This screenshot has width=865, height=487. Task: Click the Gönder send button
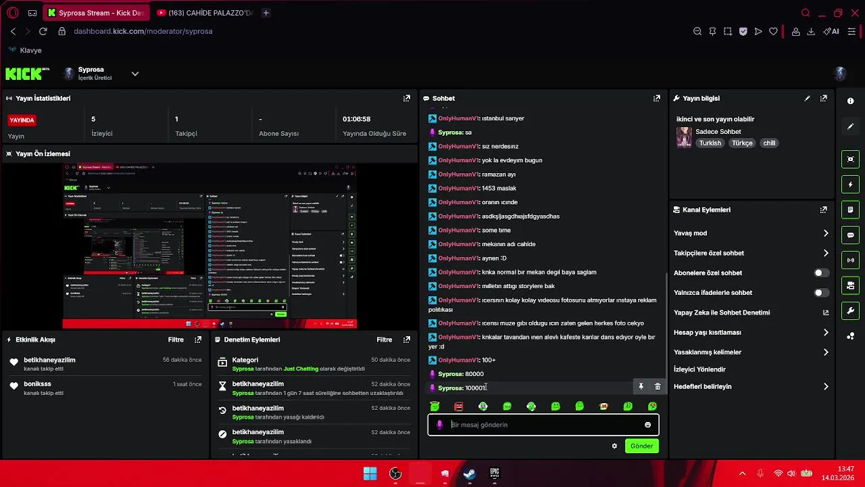[641, 446]
